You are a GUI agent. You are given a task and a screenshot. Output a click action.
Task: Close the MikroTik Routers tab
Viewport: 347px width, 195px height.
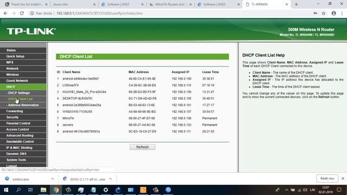190,4
